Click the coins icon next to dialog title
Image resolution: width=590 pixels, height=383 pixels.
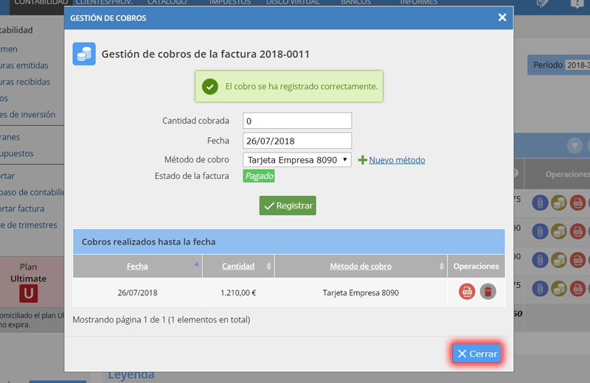click(84, 55)
